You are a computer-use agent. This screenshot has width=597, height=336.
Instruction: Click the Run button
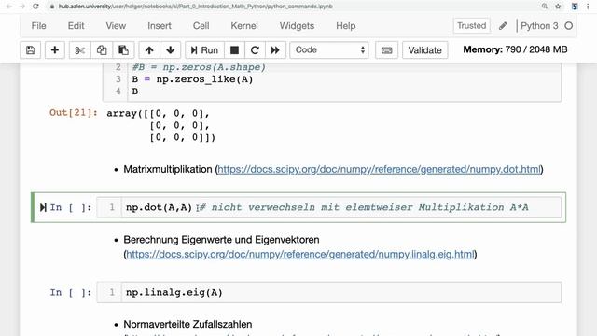204,49
